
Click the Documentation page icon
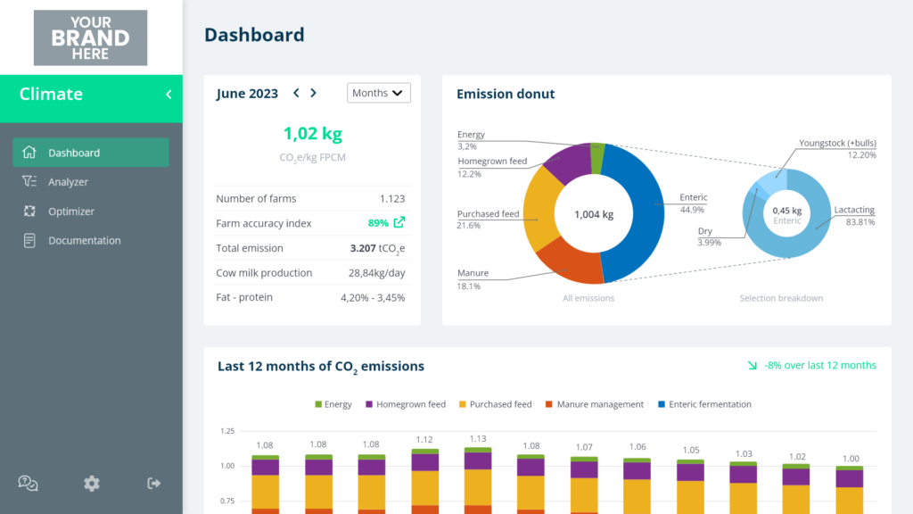[29, 240]
